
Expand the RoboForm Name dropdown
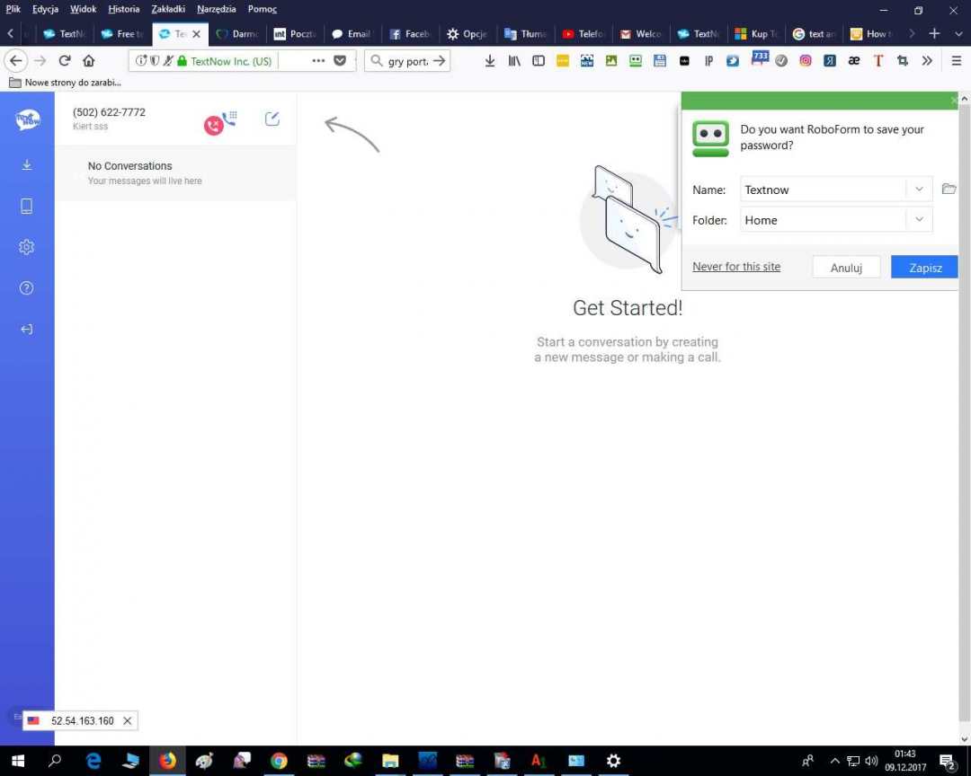[919, 190]
